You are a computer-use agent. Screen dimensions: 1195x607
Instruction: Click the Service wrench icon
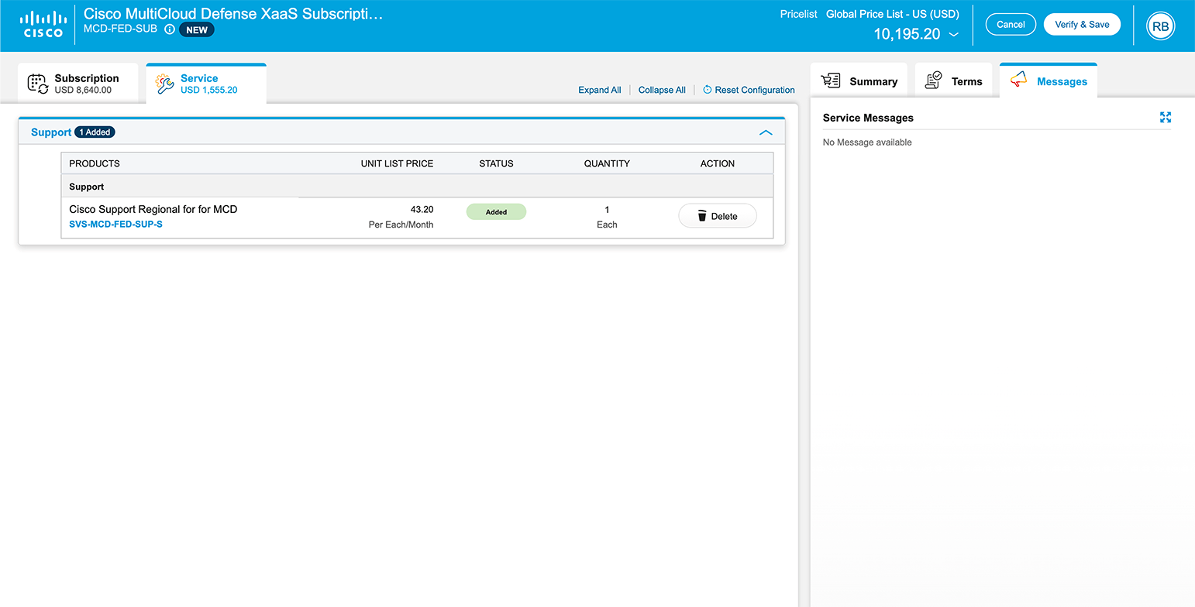pos(165,84)
